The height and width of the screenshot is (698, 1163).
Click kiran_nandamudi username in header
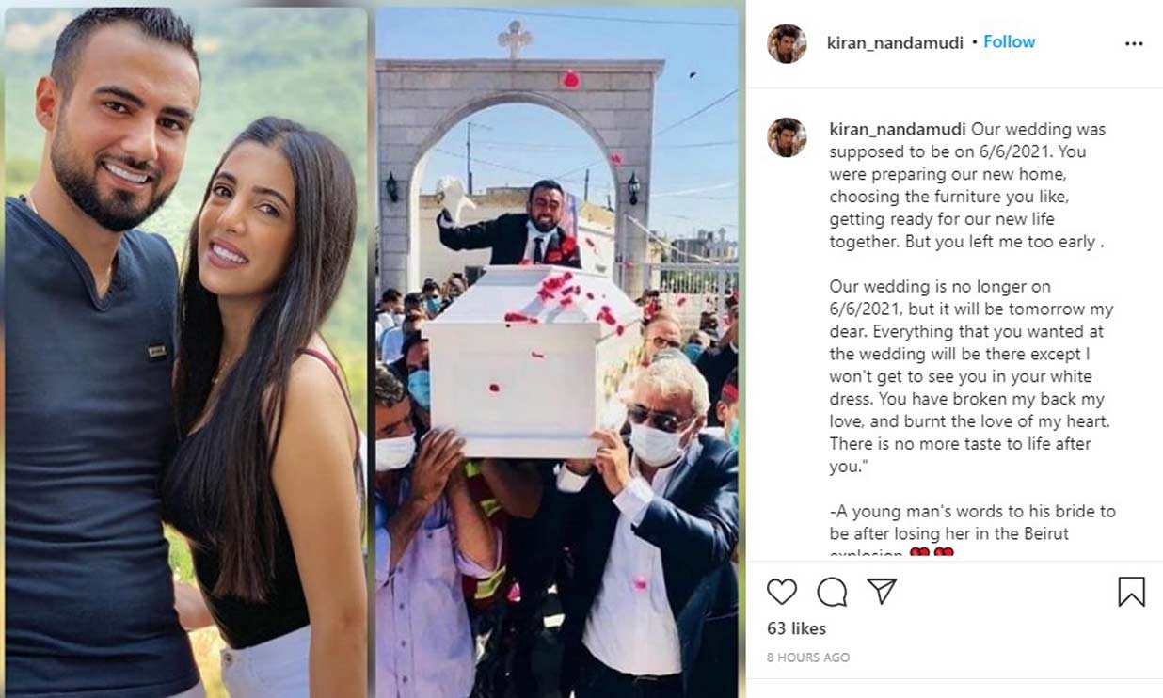[x=895, y=42]
